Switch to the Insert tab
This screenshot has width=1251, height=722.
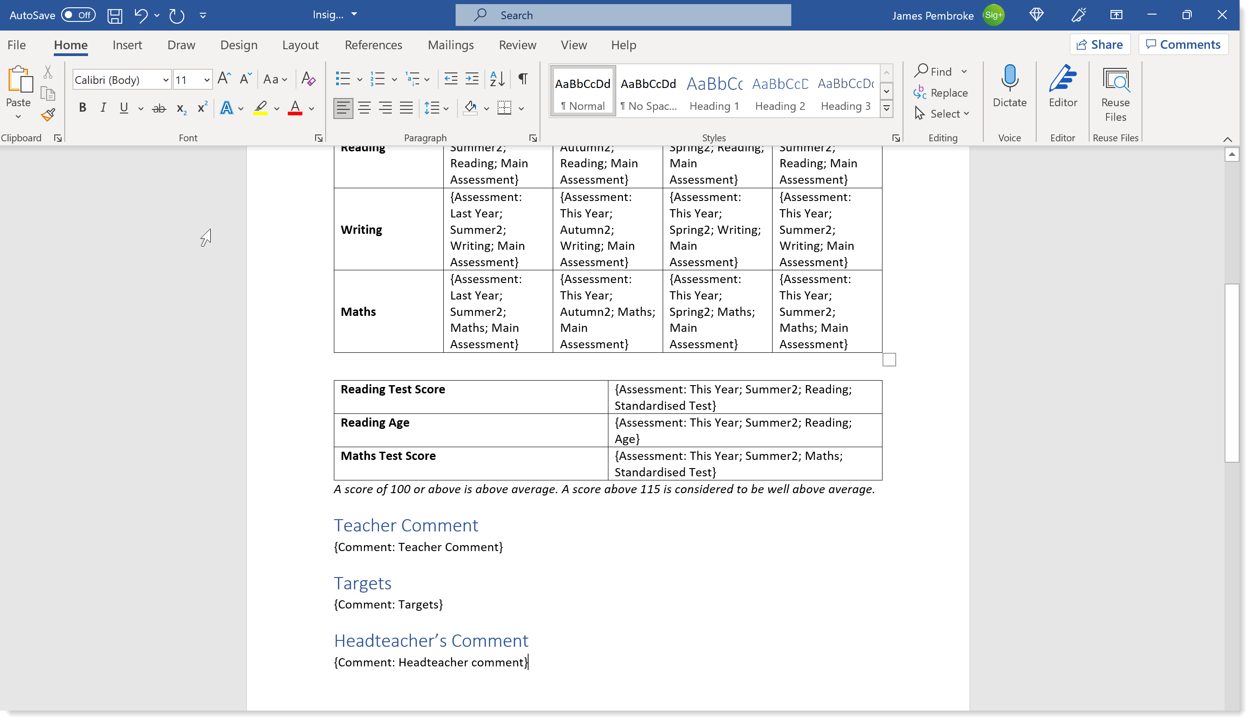[127, 45]
